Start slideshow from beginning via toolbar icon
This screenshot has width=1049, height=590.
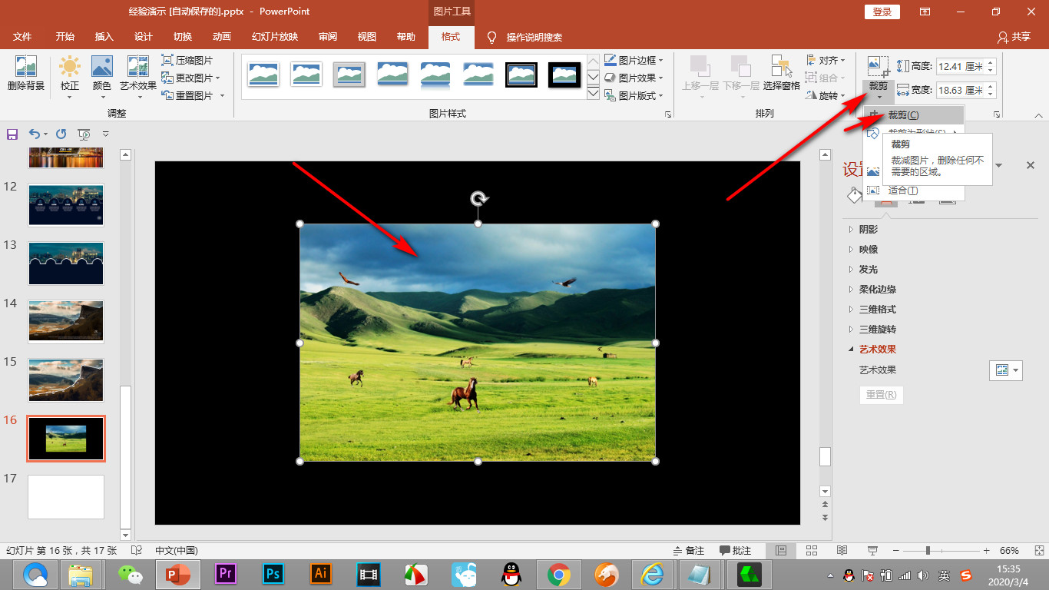point(84,134)
